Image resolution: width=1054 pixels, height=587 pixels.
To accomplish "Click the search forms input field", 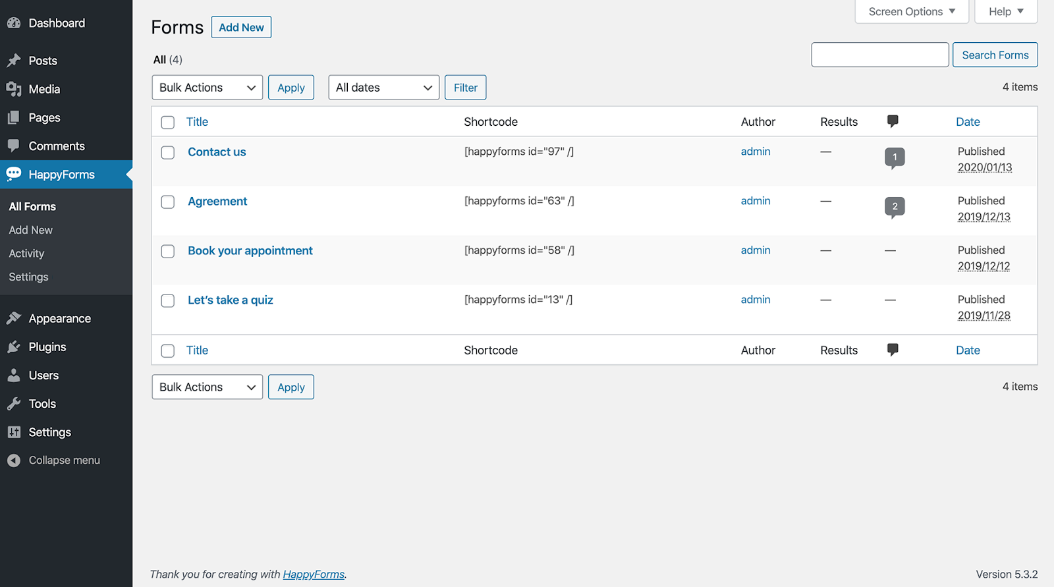I will coord(880,55).
